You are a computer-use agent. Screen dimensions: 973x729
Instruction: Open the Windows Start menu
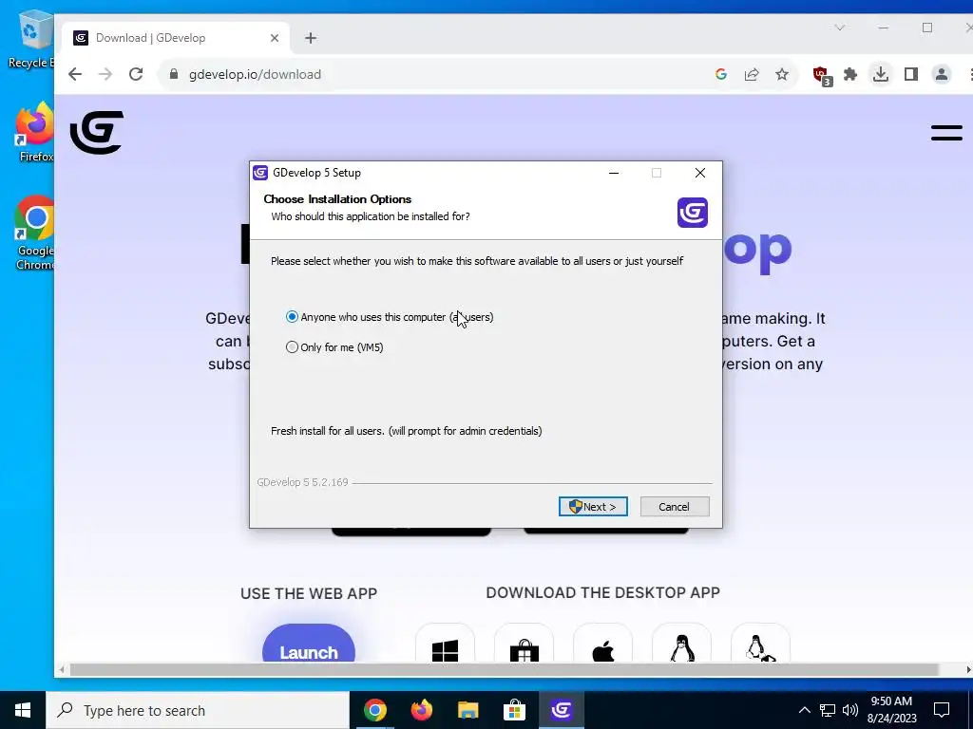click(23, 710)
